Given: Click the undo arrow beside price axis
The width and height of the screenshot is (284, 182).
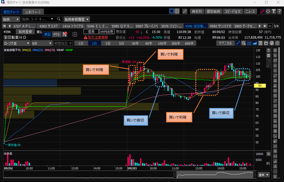Looking at the screenshot, I should 268,60.
